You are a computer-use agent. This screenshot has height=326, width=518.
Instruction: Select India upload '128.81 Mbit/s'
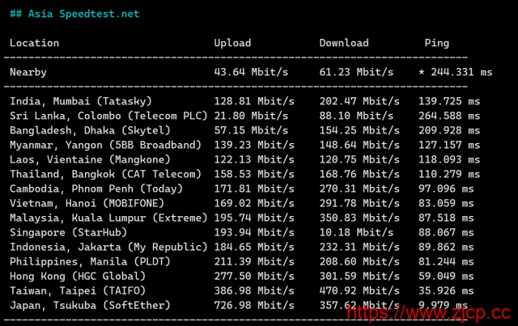(254, 101)
